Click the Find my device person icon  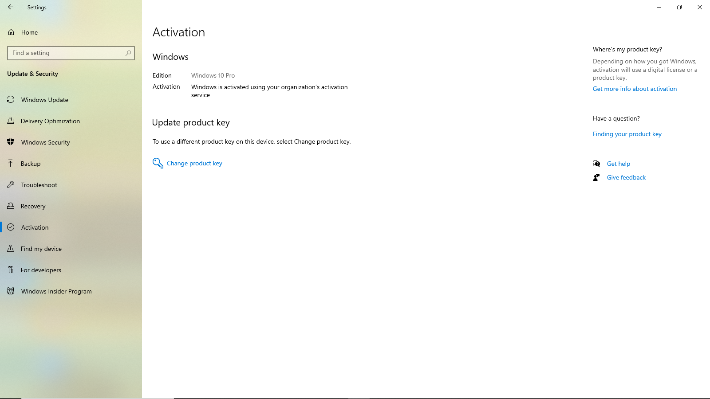(x=11, y=248)
